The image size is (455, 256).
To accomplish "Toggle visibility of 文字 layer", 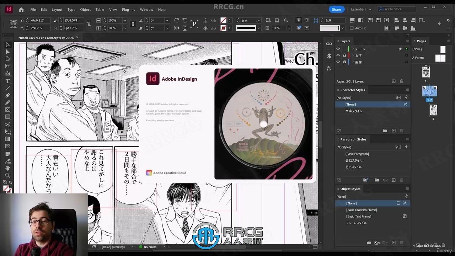I will click(x=338, y=55).
